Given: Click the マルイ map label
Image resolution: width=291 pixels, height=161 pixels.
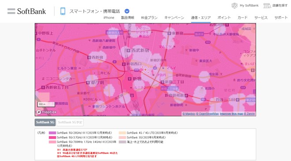Looking at the screenshot, I should click(x=171, y=68).
